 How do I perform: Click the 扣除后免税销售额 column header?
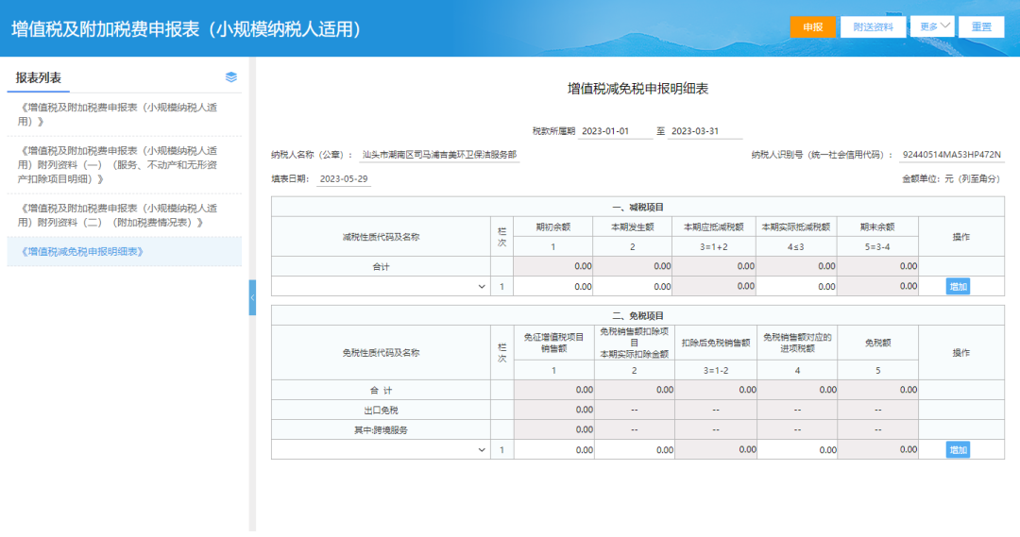[x=716, y=343]
